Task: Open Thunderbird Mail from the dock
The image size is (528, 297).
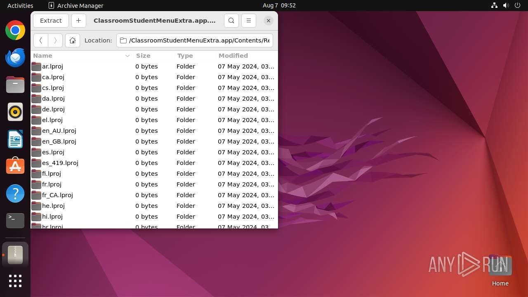Action: click(x=15, y=57)
